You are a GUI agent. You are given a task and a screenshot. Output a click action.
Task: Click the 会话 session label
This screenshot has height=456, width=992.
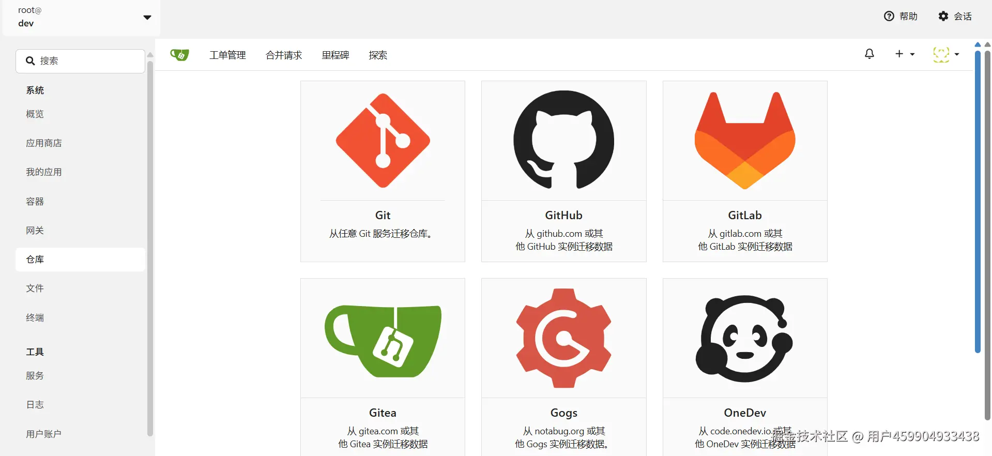(963, 17)
